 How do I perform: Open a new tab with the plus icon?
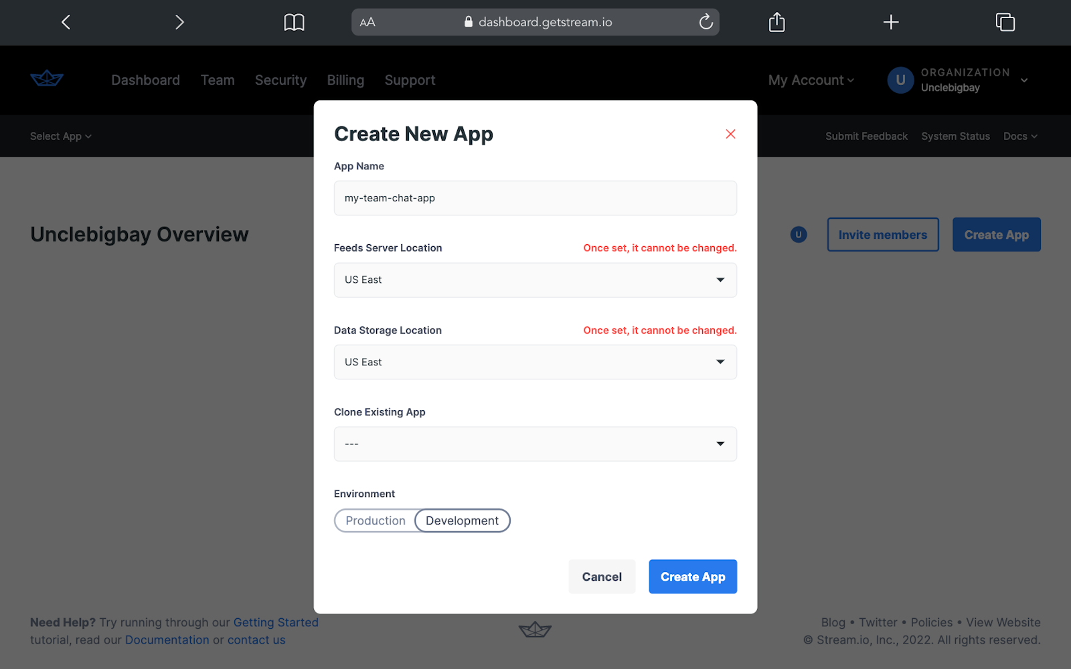891,21
